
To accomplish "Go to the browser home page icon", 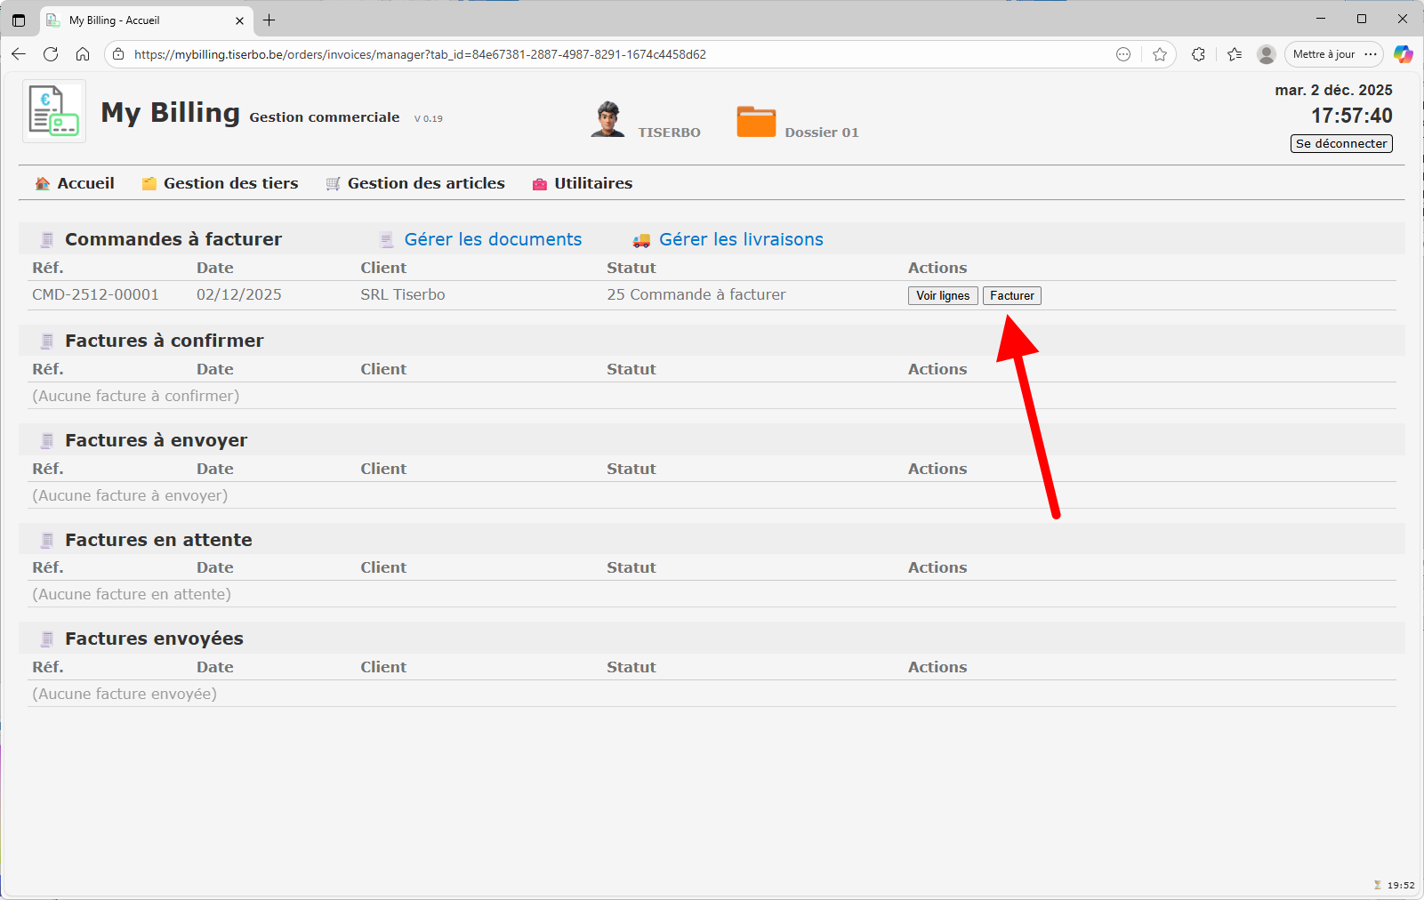I will [83, 54].
